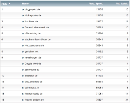The height and width of the screenshot is (103, 130).
Task: Open the gesichtet net link
Action: 31,51
